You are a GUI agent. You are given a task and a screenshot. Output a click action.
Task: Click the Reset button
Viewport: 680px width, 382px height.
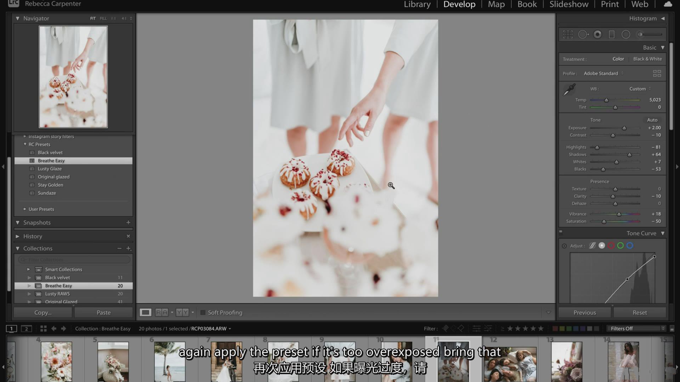[x=640, y=312]
